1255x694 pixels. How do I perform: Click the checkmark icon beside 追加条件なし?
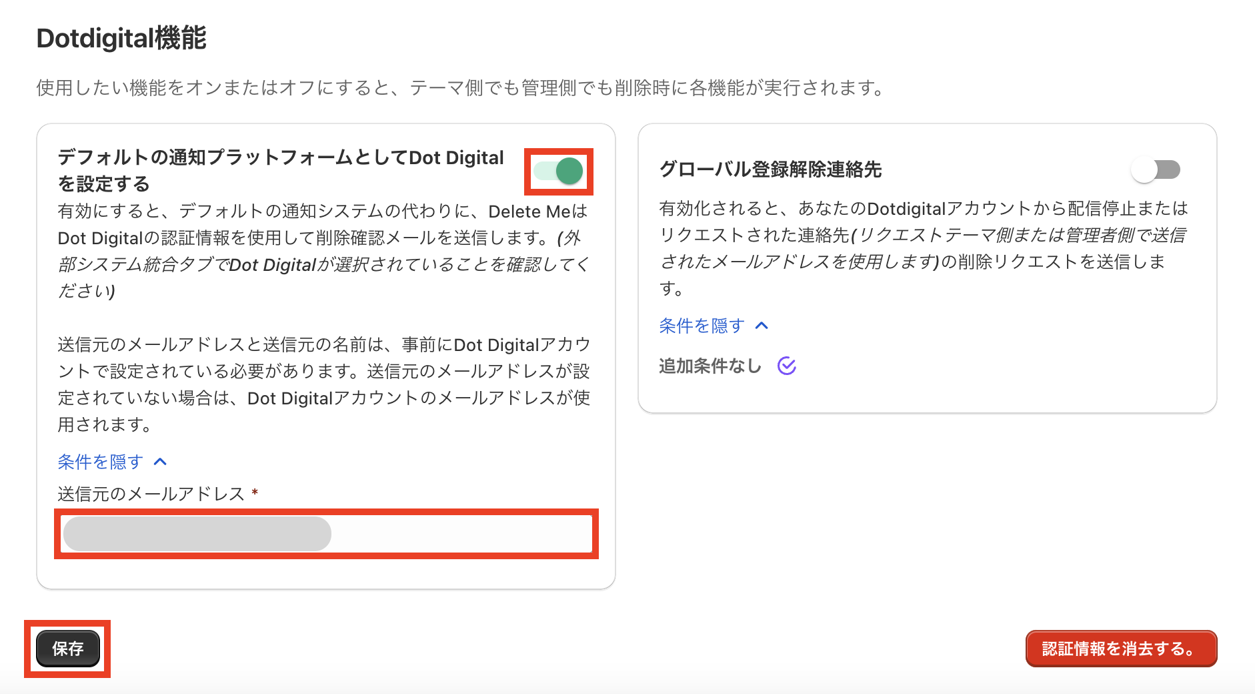coord(787,366)
